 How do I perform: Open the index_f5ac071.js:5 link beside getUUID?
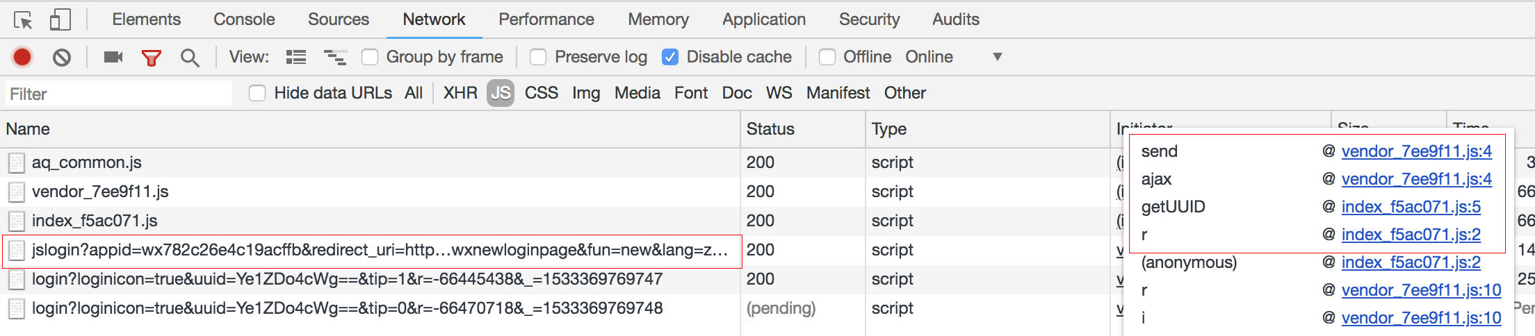point(1411,207)
